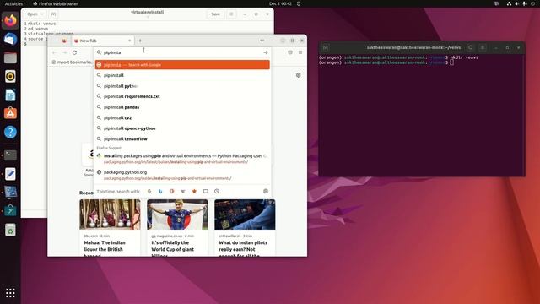Open 'Mahua: The Indian liquor' article thumbnail

click(x=110, y=214)
